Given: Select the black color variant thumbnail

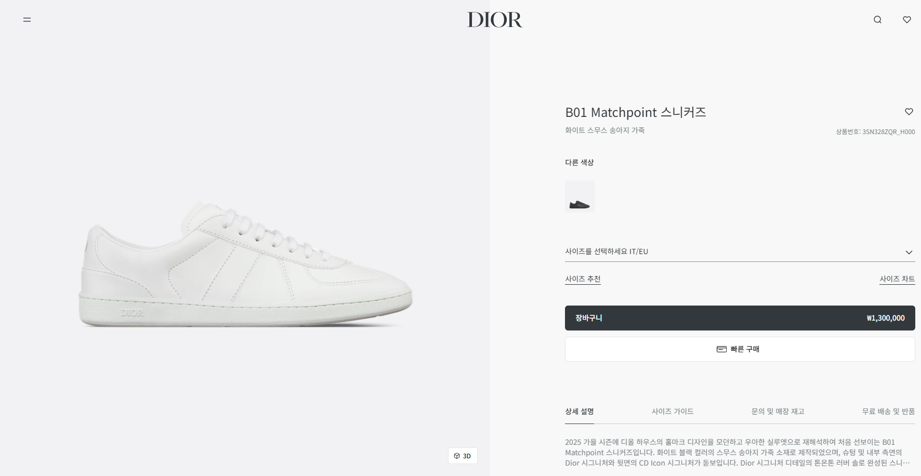Looking at the screenshot, I should (580, 196).
